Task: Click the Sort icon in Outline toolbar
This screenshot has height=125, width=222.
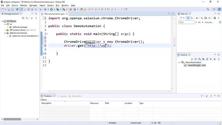Action: point(199,59)
